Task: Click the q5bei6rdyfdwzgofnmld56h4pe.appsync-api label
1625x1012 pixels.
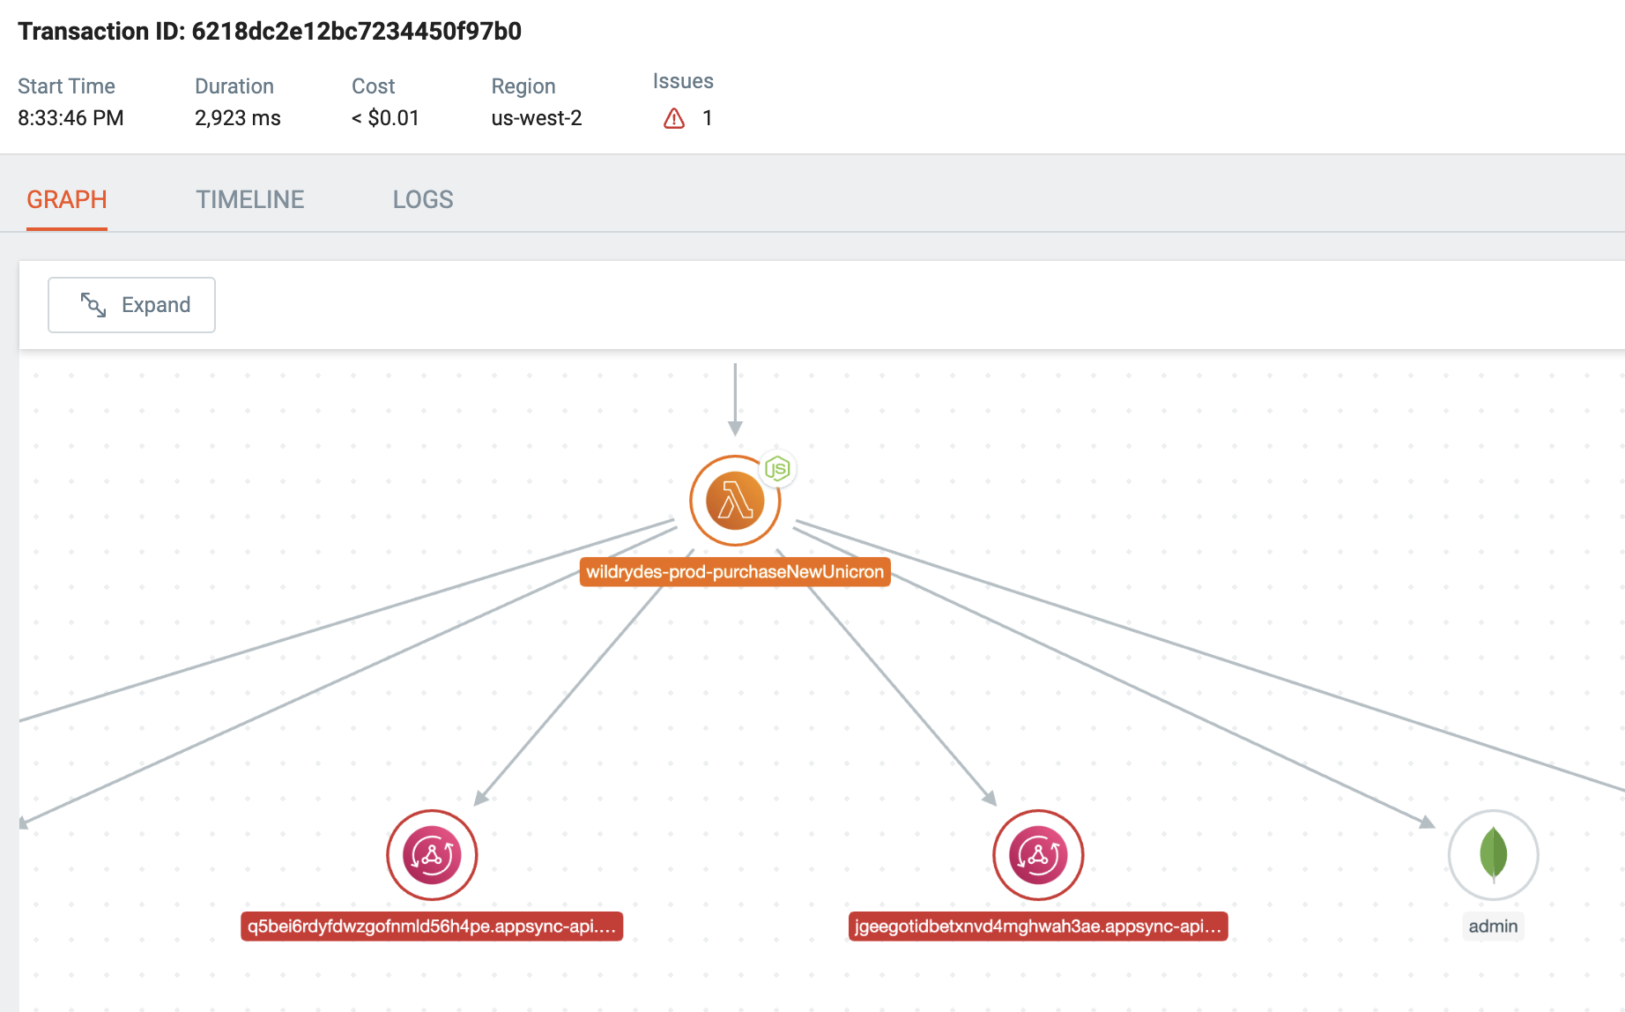Action: tap(432, 926)
